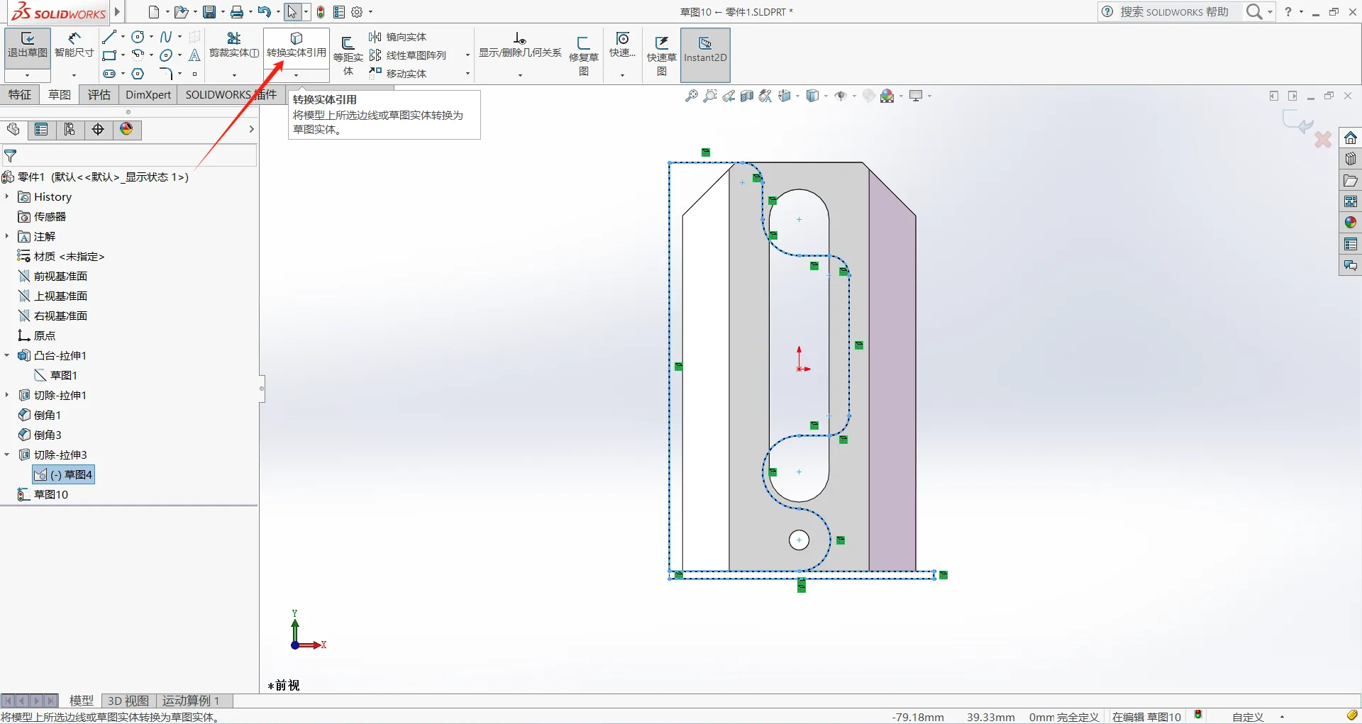Open the View Palette in the task pane
This screenshot has width=1362, height=724.
tap(1351, 201)
